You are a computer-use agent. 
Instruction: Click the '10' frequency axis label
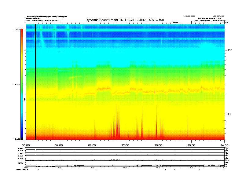point(229,114)
